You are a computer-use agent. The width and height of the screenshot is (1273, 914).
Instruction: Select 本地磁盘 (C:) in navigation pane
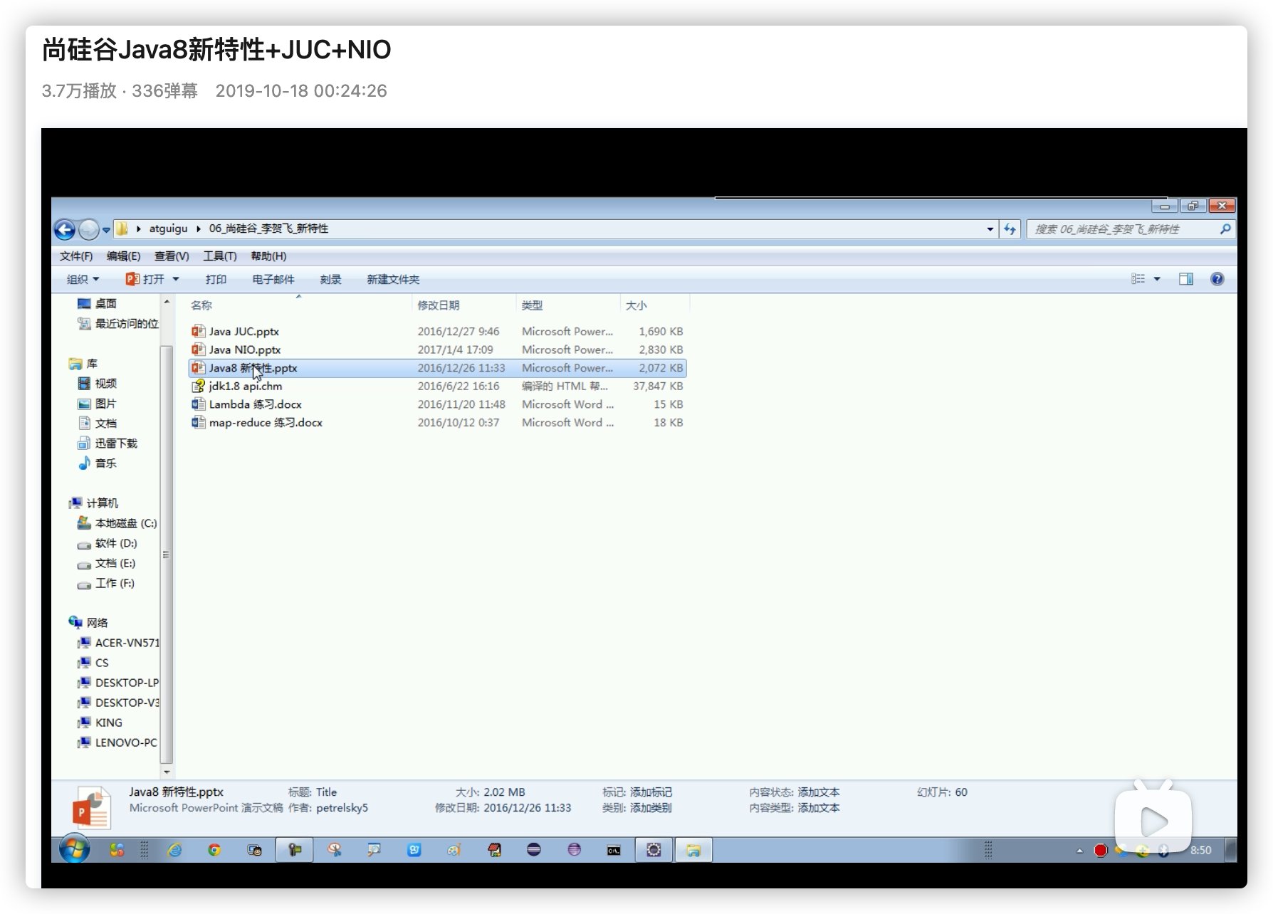125,523
